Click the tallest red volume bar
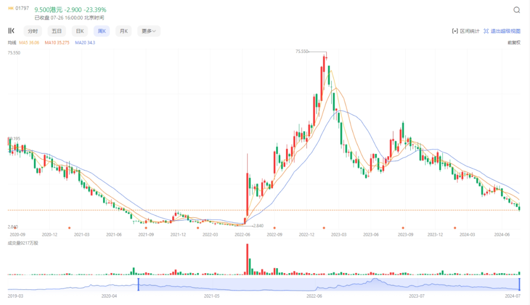This screenshot has width=530, height=305. click(247, 259)
